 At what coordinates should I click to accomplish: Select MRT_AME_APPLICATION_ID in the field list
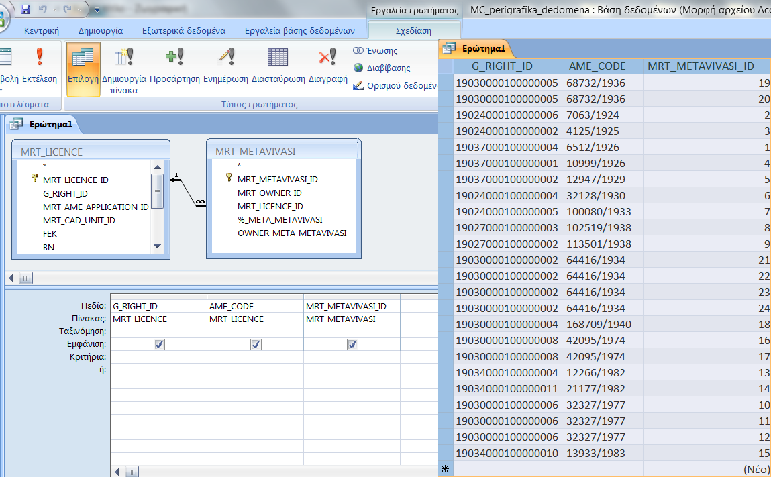pos(96,207)
